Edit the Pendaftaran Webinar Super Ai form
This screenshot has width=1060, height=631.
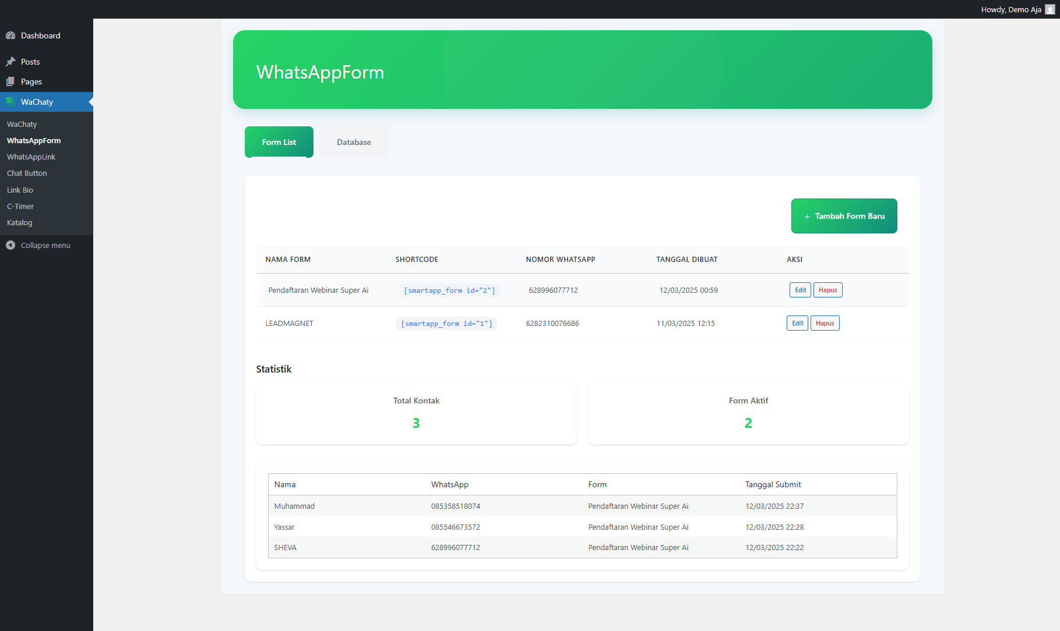800,289
